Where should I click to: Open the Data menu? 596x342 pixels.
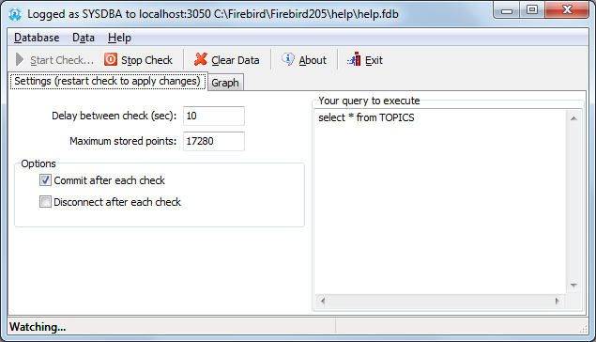(x=84, y=38)
